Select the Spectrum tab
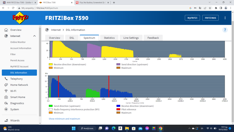 89,38
